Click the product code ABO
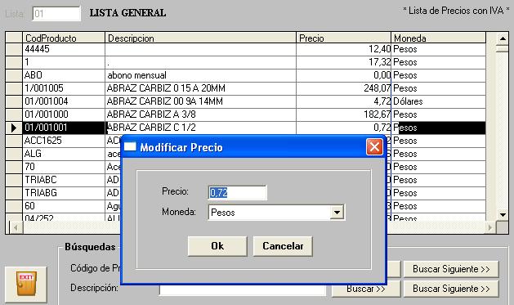 coord(64,75)
